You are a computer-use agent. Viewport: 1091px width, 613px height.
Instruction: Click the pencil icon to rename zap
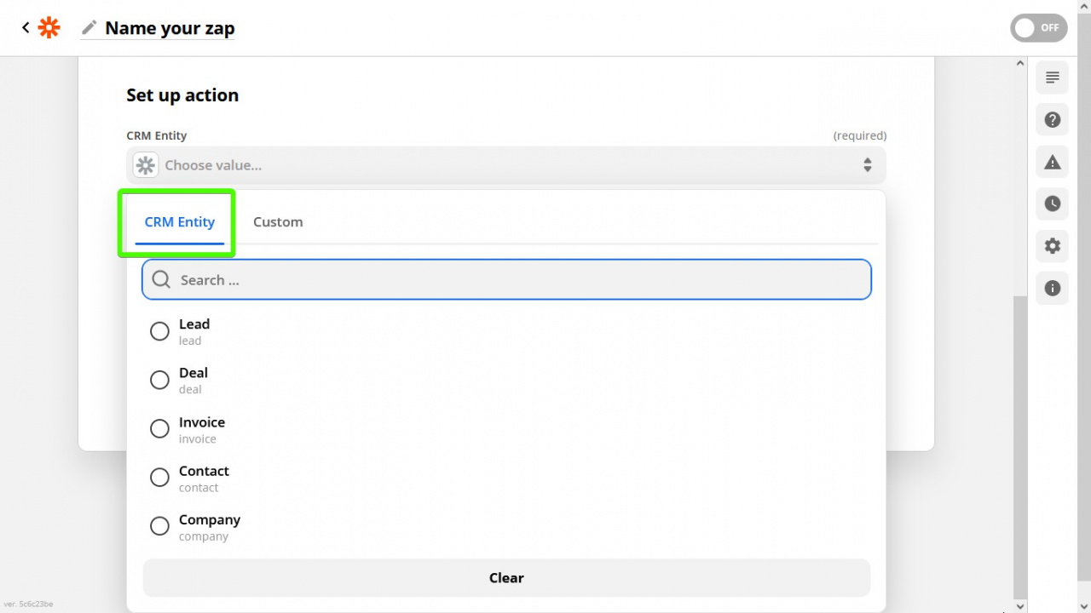[x=89, y=28]
